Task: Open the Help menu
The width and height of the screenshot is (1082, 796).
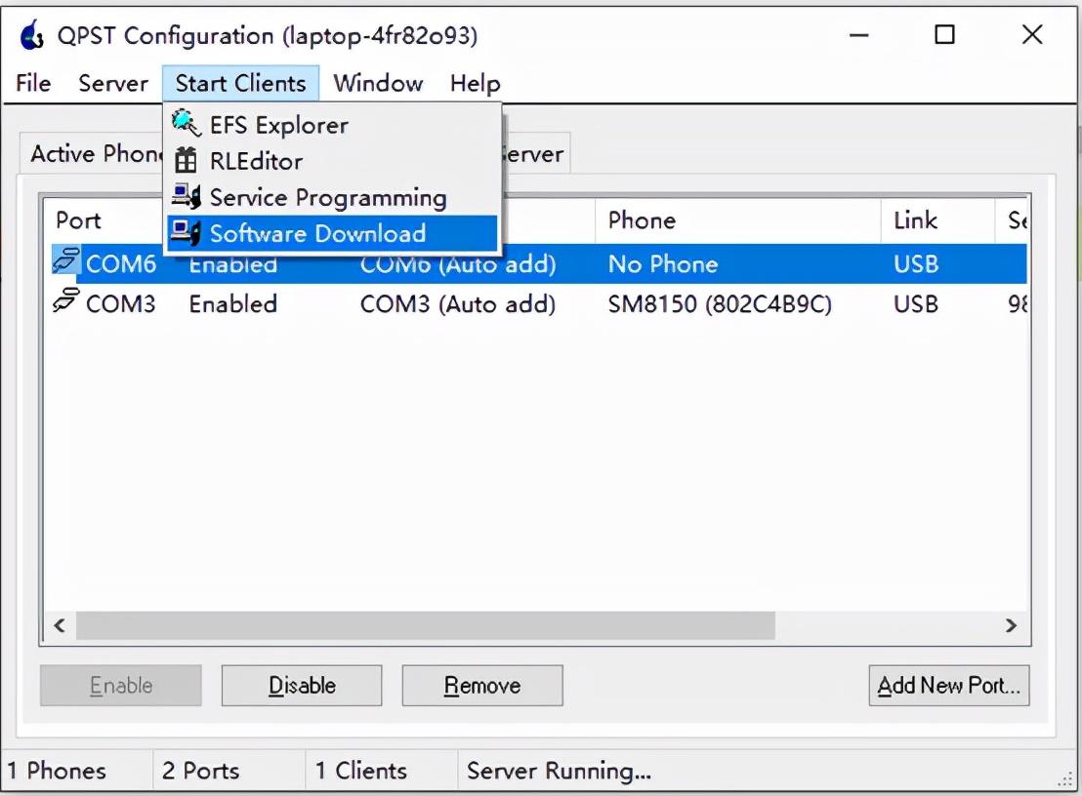Action: [x=476, y=83]
